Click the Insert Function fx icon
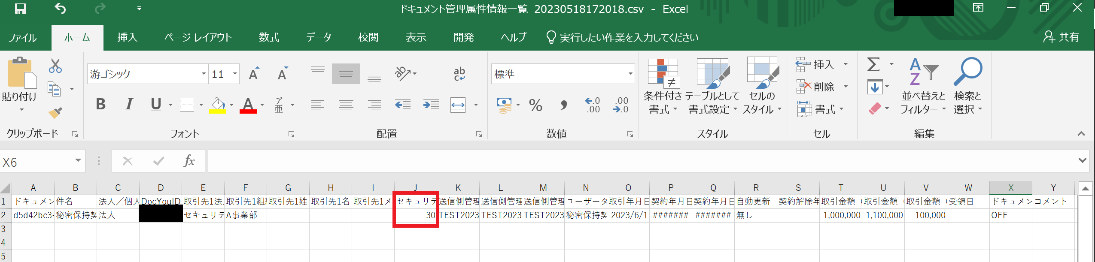This screenshot has height=262, width=1095. click(189, 161)
